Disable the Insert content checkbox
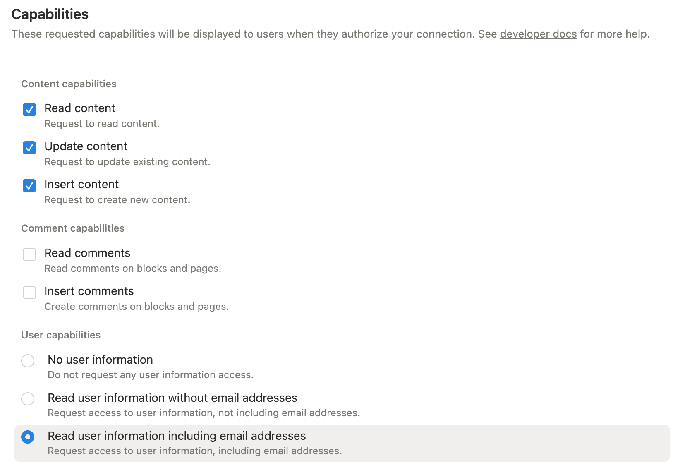This screenshot has width=685, height=475. pos(29,186)
